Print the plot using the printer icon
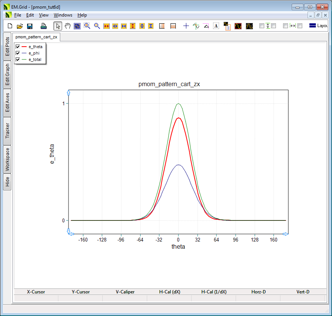 click(x=44, y=26)
